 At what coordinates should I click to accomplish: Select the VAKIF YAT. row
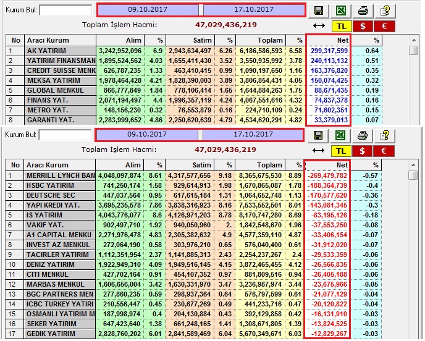[x=193, y=225]
